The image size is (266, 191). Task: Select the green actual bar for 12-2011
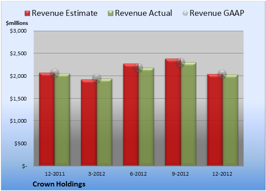(x=62, y=119)
